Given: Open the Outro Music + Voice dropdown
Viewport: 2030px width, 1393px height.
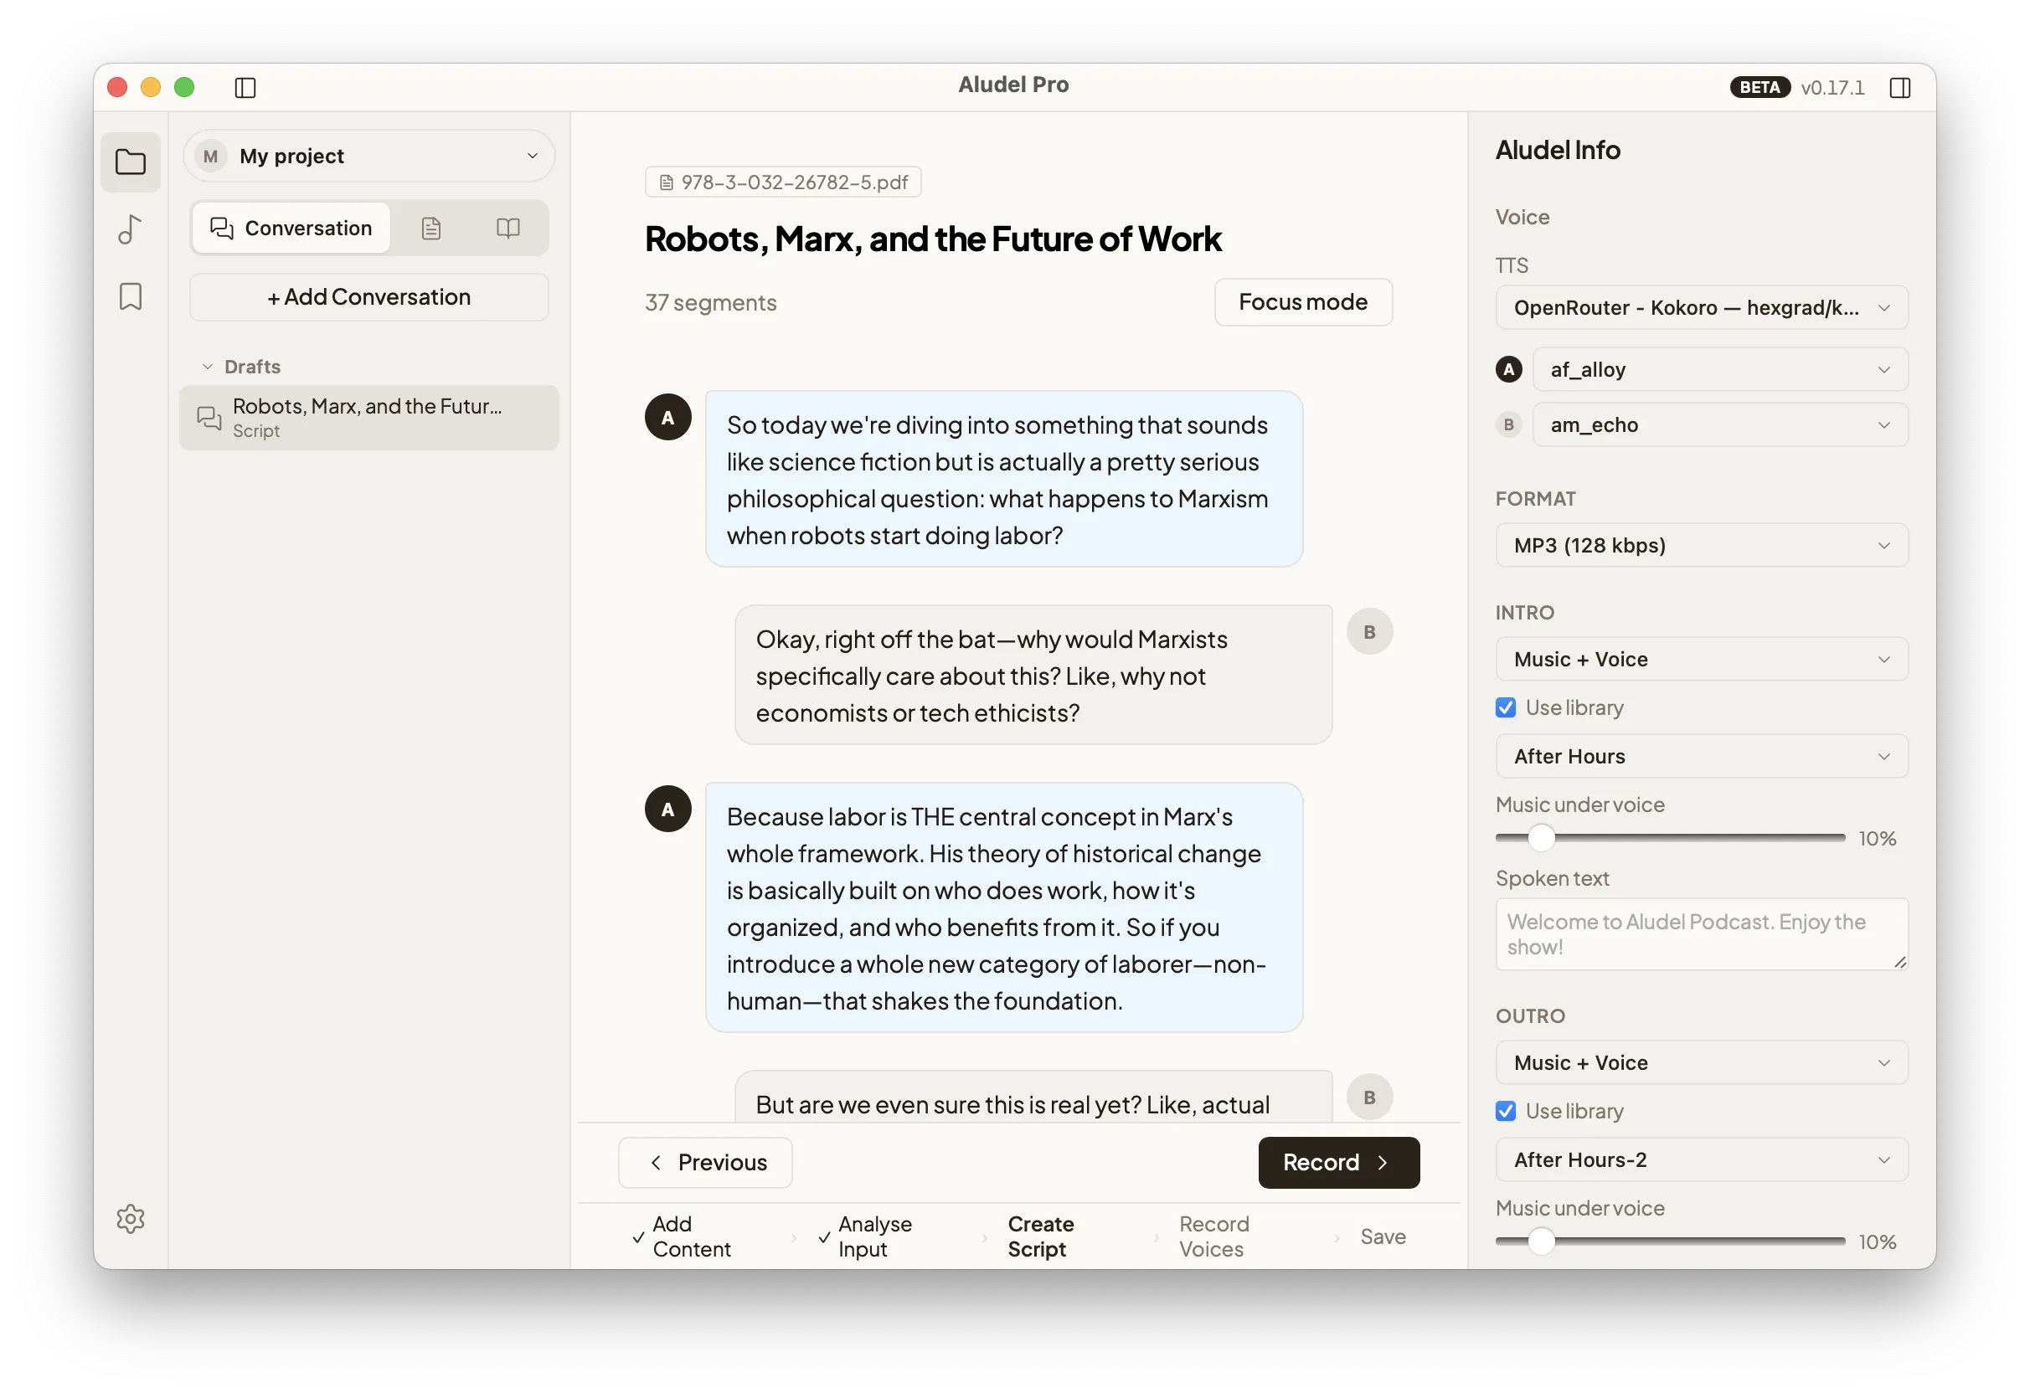Looking at the screenshot, I should [x=1701, y=1063].
